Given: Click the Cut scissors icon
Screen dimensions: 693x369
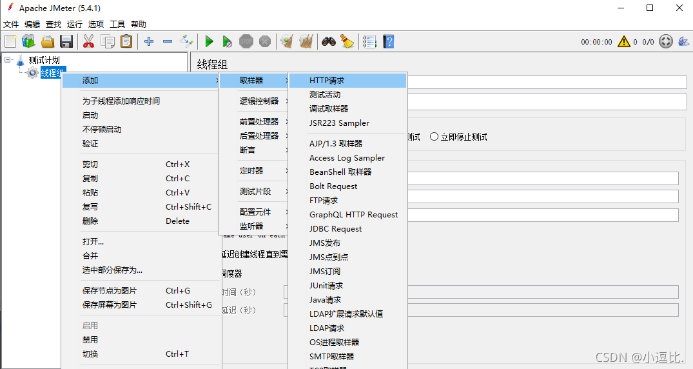Looking at the screenshot, I should coord(88,41).
